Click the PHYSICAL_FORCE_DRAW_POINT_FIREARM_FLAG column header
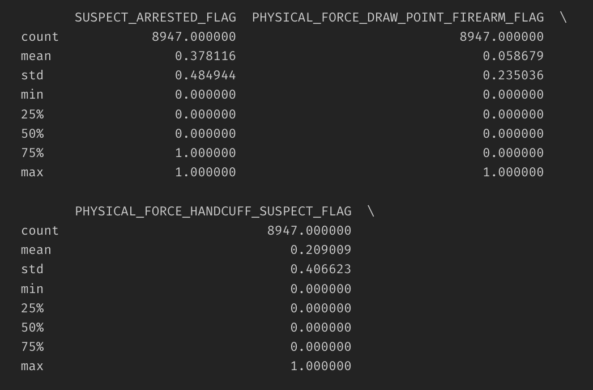The image size is (593, 390). click(398, 18)
